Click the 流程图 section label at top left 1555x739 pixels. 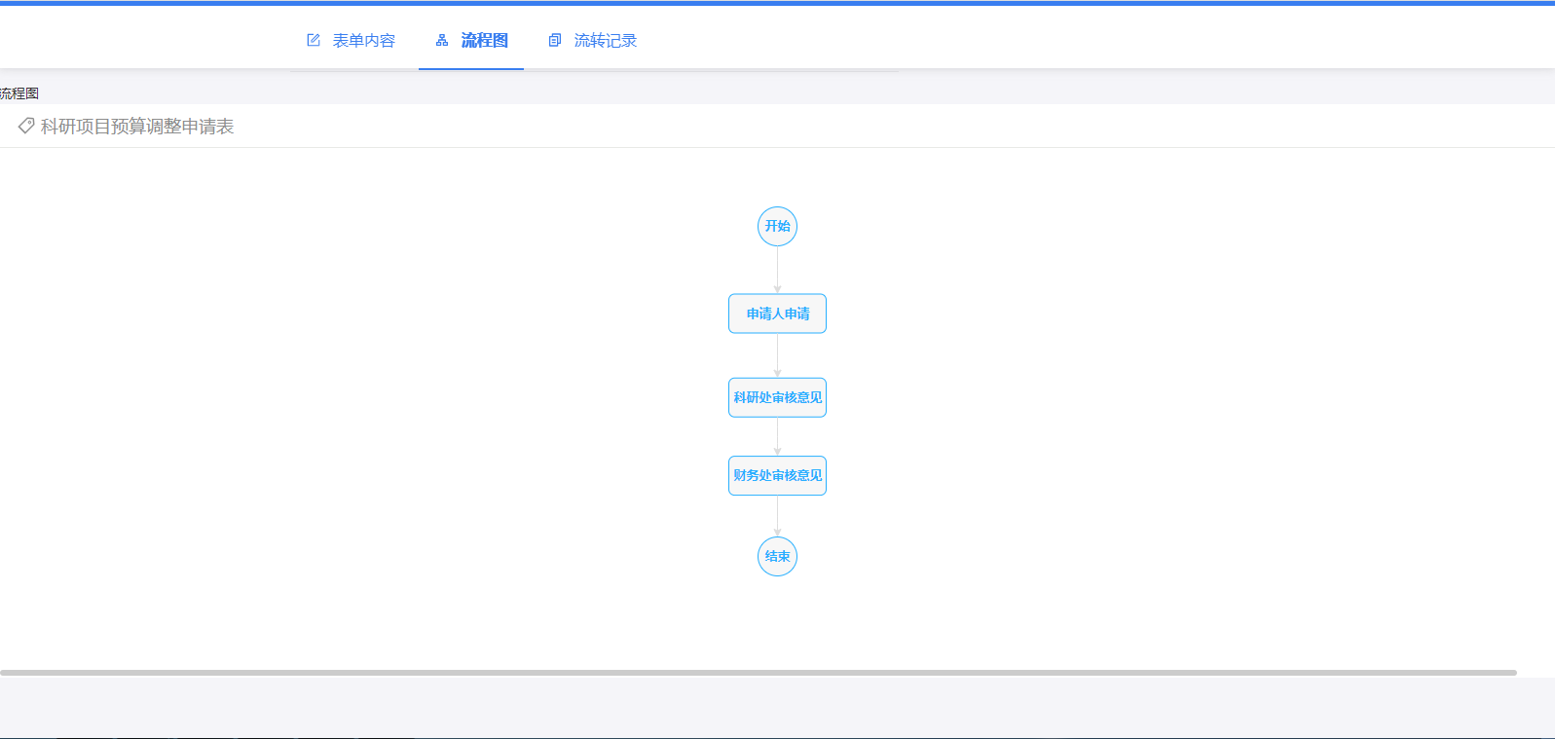pos(19,93)
